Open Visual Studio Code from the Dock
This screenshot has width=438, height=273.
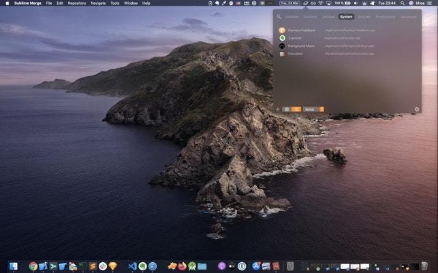tap(132, 266)
